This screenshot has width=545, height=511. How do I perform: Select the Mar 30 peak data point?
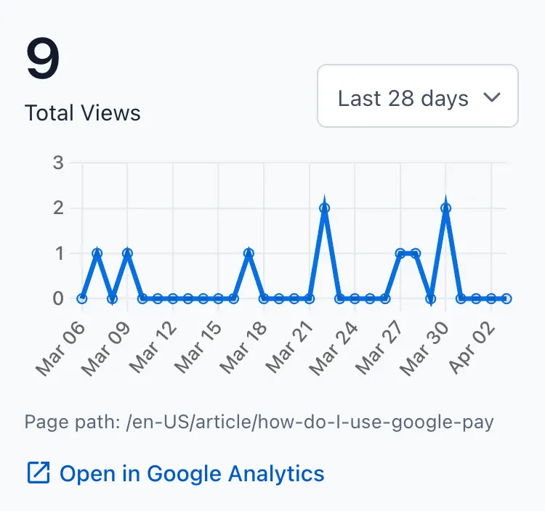[x=445, y=208]
